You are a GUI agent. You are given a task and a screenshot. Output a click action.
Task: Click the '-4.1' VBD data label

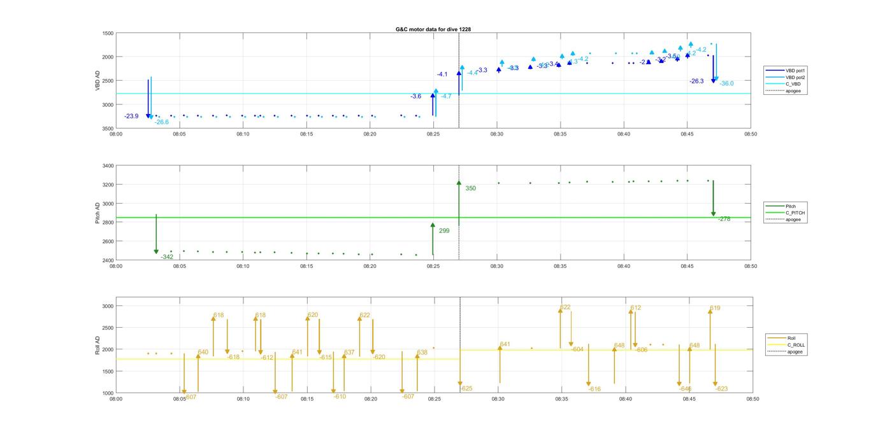(442, 75)
